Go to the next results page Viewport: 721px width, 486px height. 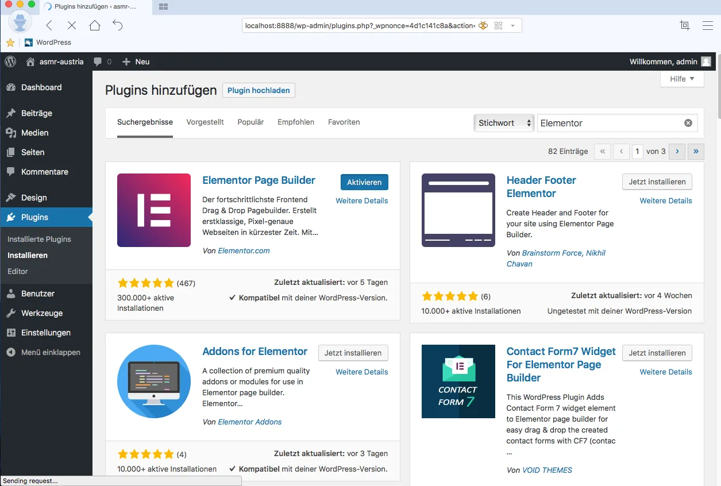(x=677, y=151)
